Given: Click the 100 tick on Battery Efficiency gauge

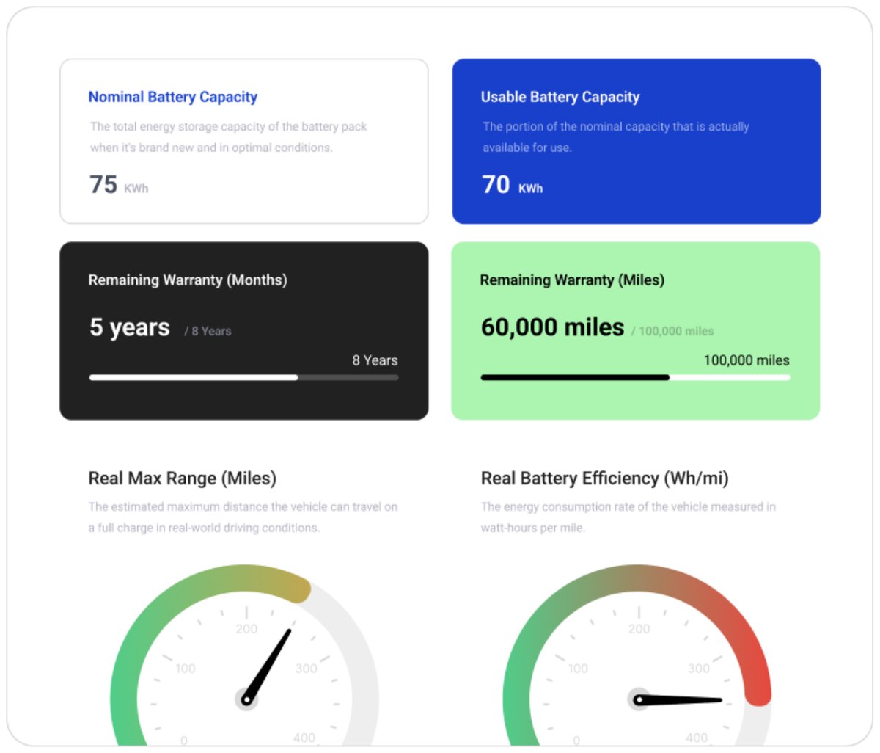Looking at the screenshot, I should point(578,669).
